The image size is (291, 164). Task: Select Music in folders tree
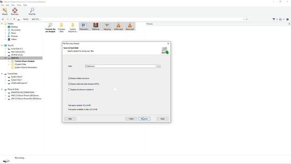(14, 33)
